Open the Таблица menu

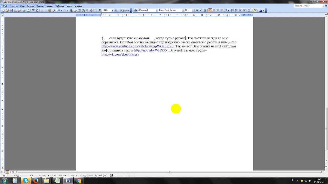60,6
